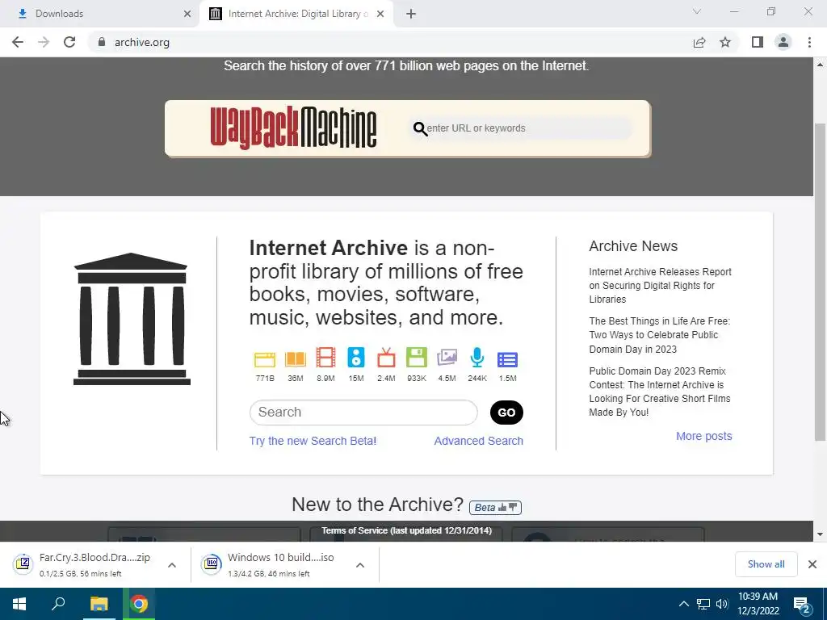Click the Wayback Machine logo

(293, 128)
